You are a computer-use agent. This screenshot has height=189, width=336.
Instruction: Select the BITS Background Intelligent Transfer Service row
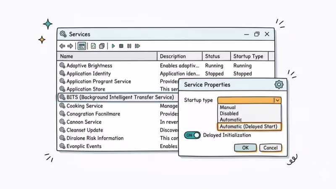pos(118,97)
